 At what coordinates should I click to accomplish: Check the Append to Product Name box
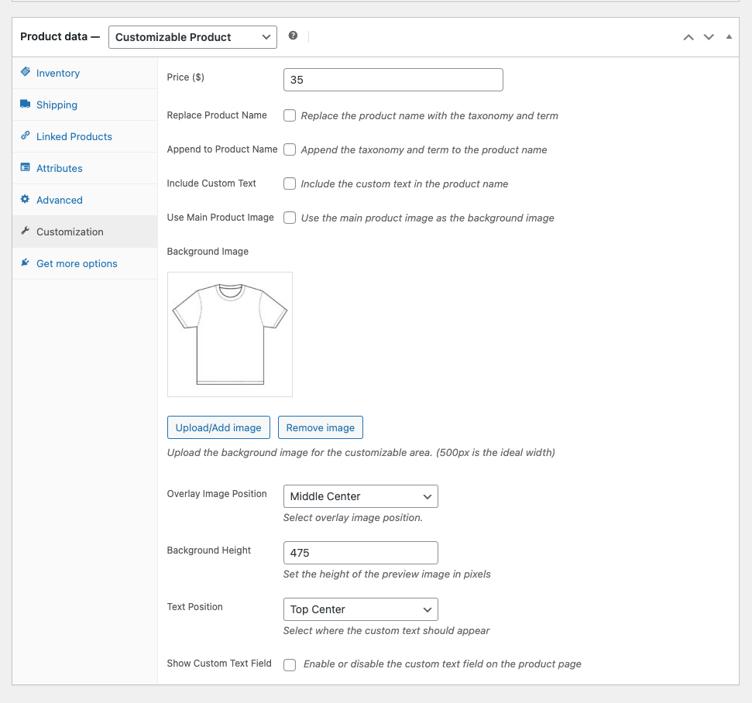coord(290,149)
